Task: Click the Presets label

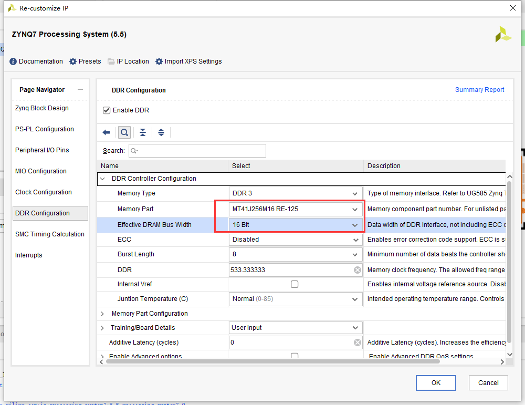Action: [90, 61]
